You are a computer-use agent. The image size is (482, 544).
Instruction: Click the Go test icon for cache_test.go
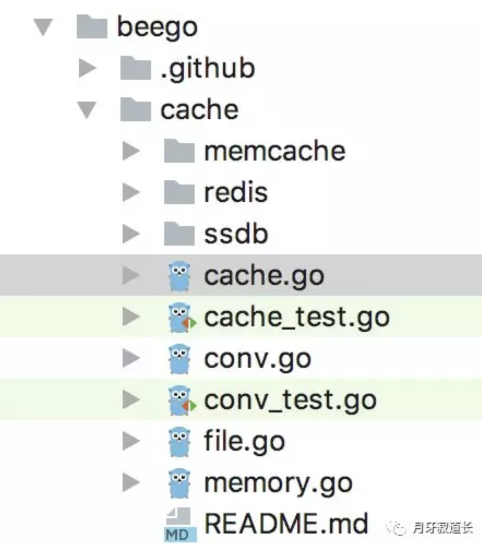(x=182, y=317)
